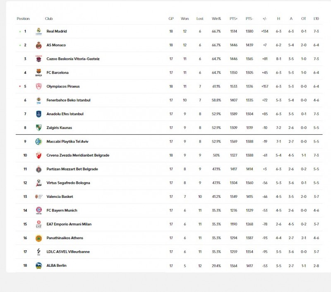
Task: Open Cazoo Baskonia Vitoria-Gasteiz team link
Action: tap(73, 59)
